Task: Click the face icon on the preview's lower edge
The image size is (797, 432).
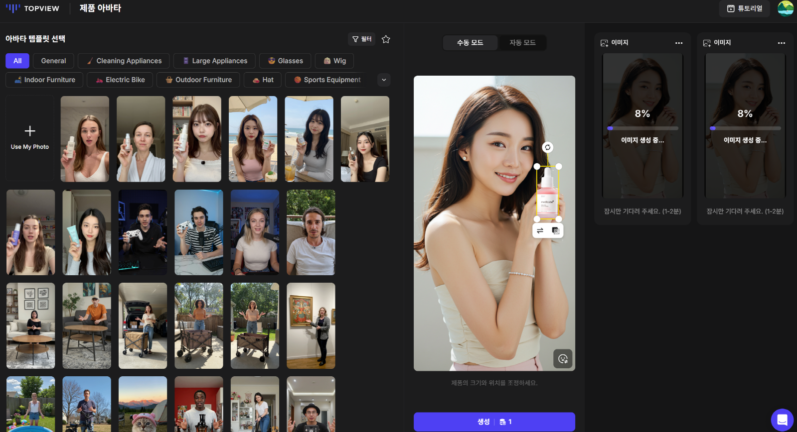Action: click(x=563, y=359)
